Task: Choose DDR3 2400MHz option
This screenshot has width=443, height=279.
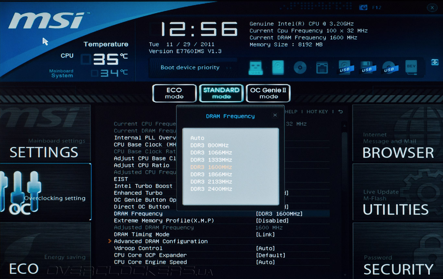Action: (211, 189)
